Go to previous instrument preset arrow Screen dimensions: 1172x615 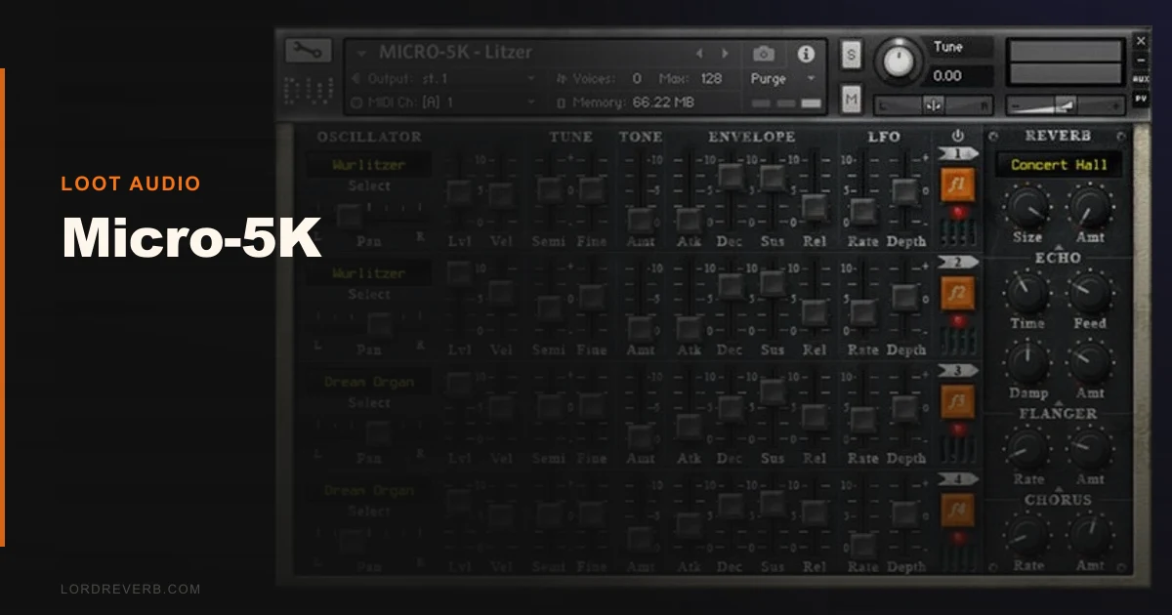[699, 53]
